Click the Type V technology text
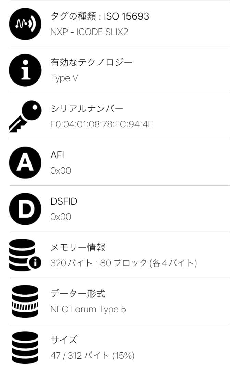Screen dimensions: 230x370 (64, 78)
